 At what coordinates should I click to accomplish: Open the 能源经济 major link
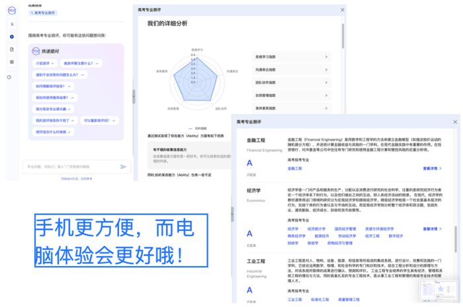(321, 236)
